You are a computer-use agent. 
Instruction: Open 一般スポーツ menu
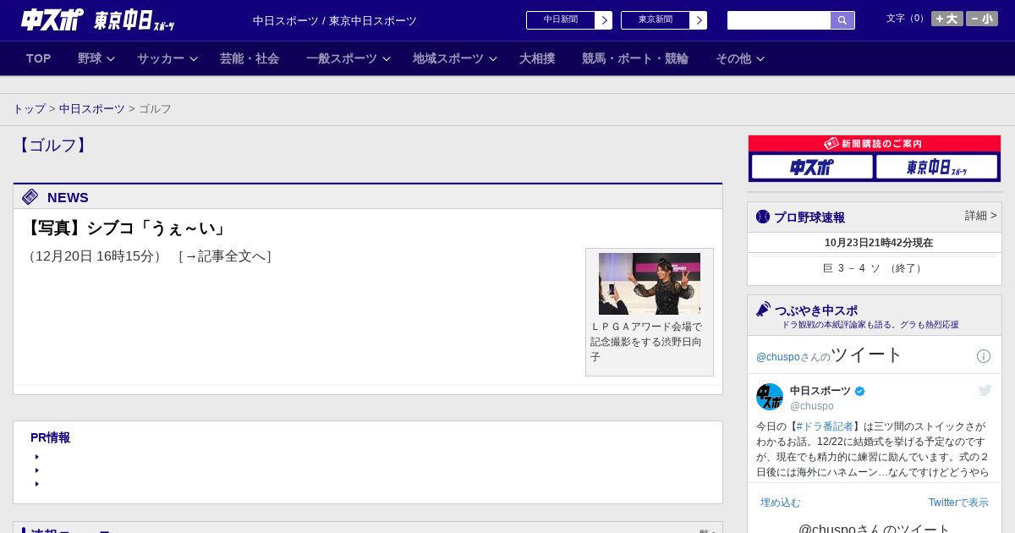342,58
